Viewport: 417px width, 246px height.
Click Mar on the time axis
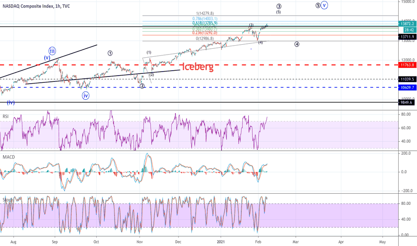click(295, 242)
